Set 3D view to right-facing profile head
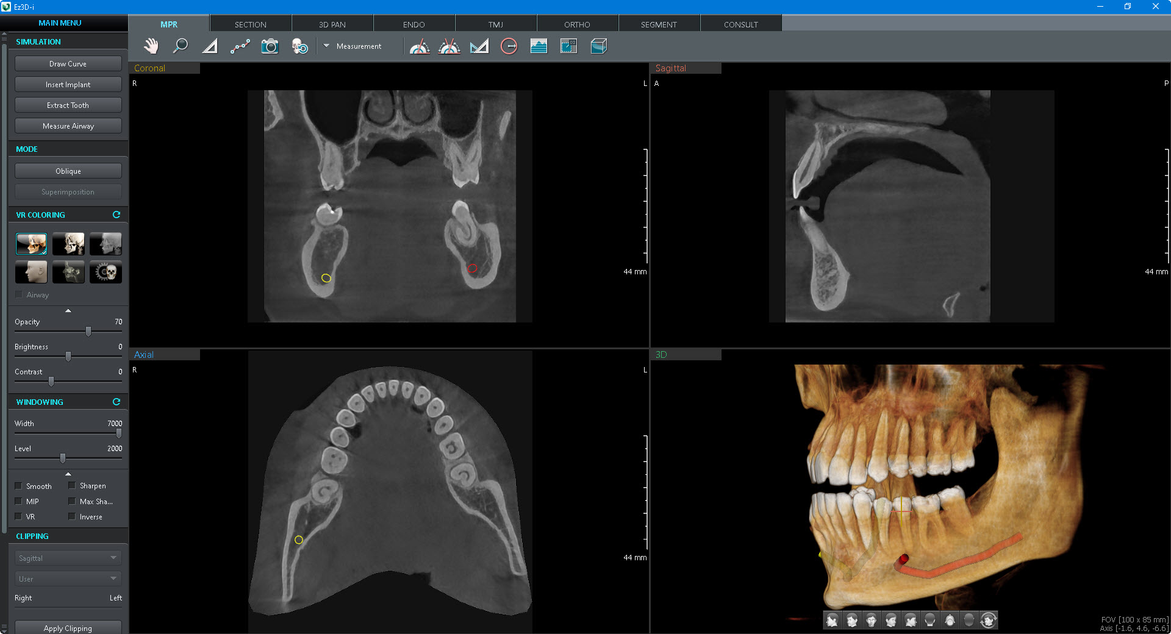The width and height of the screenshot is (1171, 634). pos(911,621)
